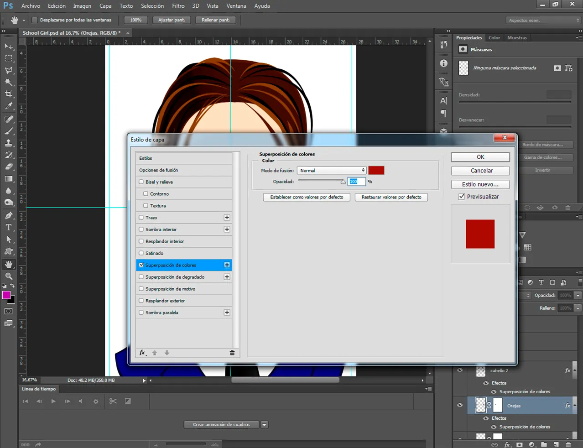Add another Trazo effect with plus
583x448 pixels.
(227, 218)
